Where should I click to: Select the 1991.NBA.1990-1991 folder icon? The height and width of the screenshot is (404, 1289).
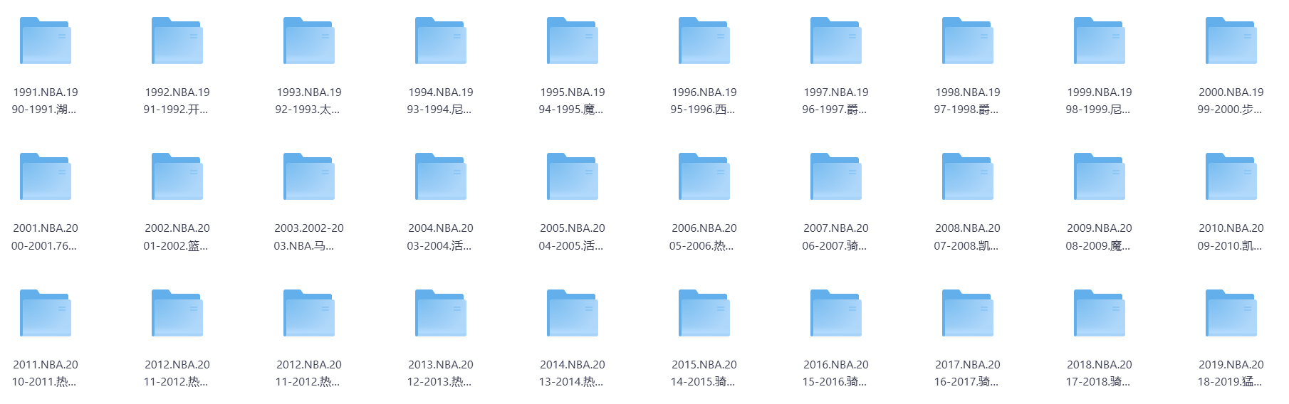point(46,41)
